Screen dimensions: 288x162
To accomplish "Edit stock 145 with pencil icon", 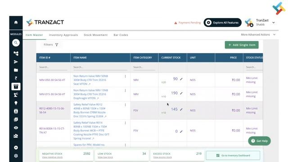I will [181, 109].
